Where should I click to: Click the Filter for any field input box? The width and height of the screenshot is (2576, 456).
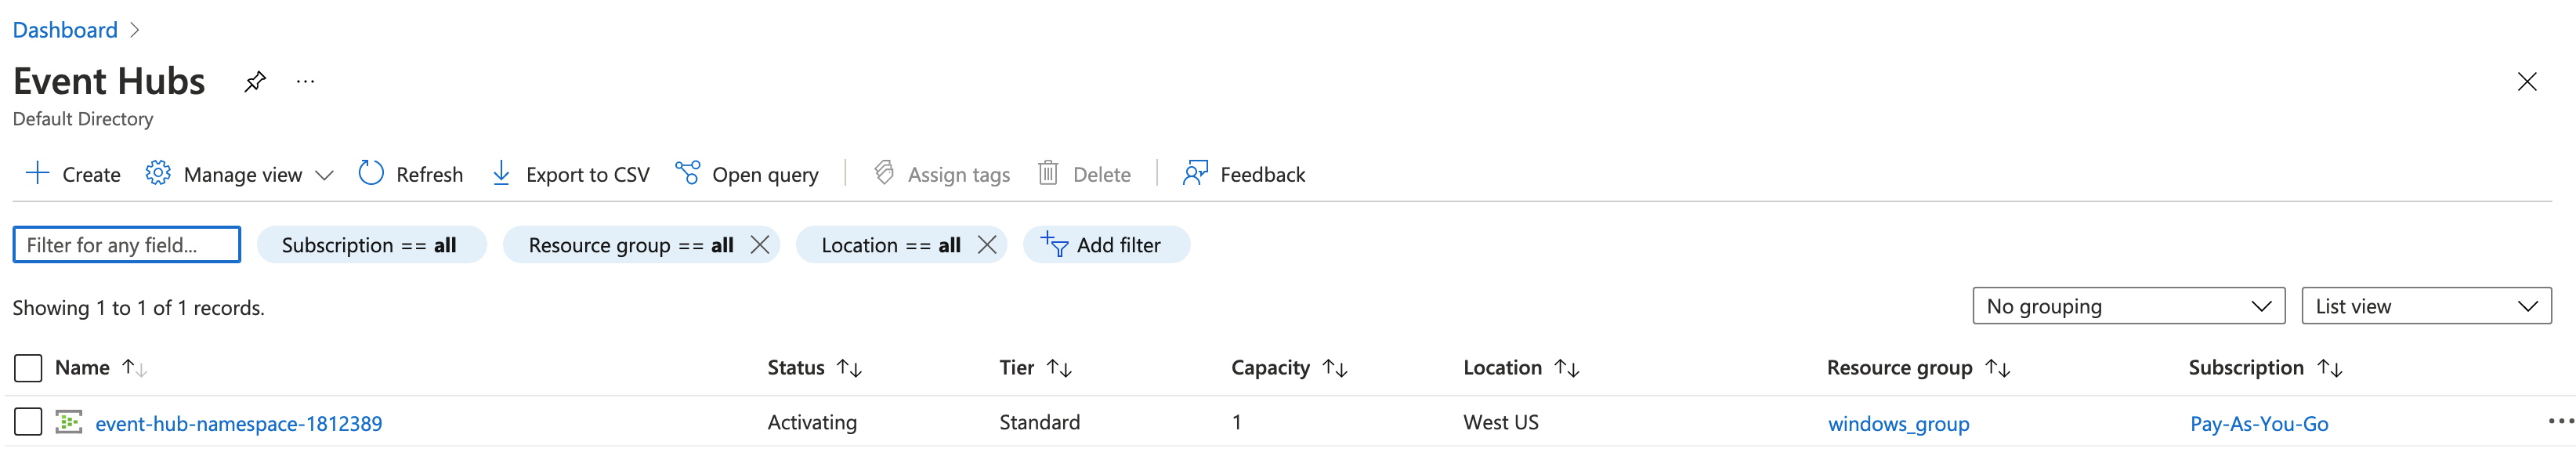click(126, 244)
